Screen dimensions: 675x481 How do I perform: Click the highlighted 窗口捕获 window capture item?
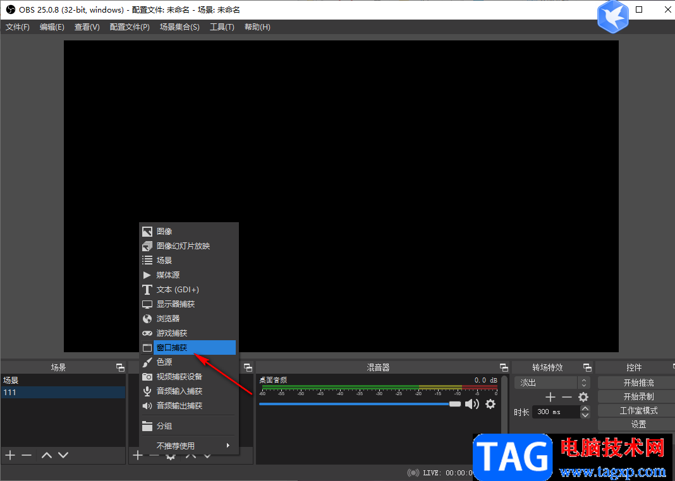click(x=188, y=348)
